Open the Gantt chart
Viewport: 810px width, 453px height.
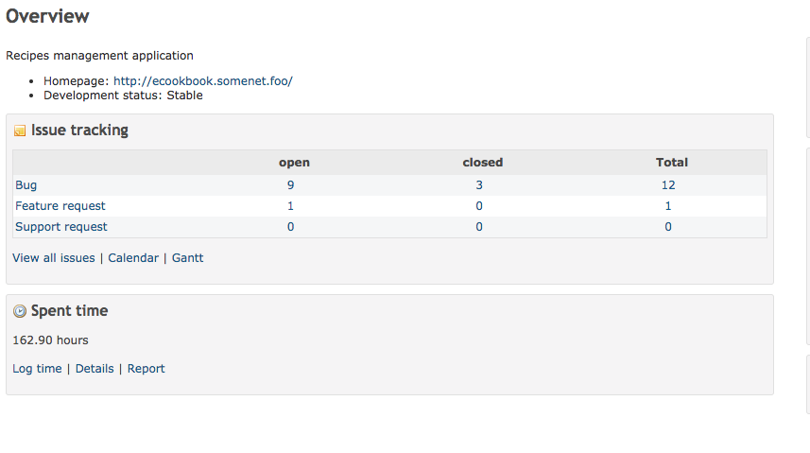click(x=187, y=258)
